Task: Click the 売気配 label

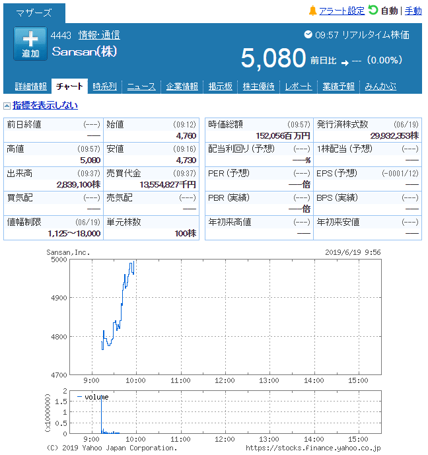Action: point(120,197)
